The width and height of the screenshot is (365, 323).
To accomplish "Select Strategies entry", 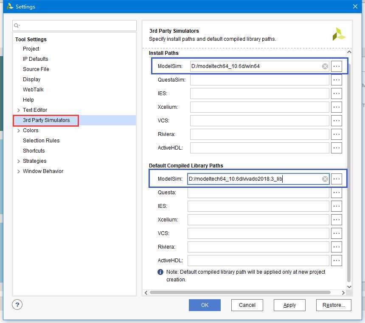I will (x=34, y=161).
